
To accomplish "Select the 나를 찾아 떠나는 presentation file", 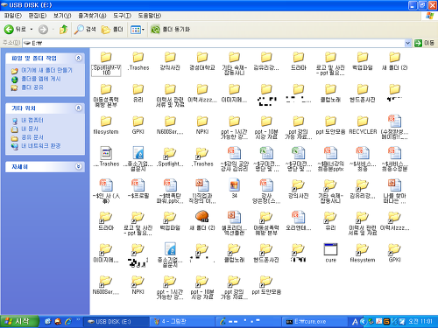I will [394, 185].
